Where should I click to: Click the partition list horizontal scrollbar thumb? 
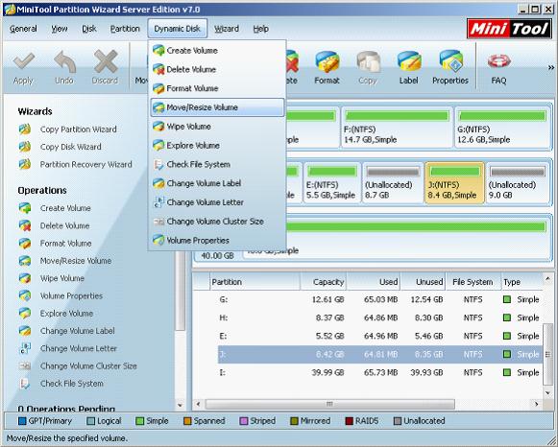pyautogui.click(x=329, y=405)
